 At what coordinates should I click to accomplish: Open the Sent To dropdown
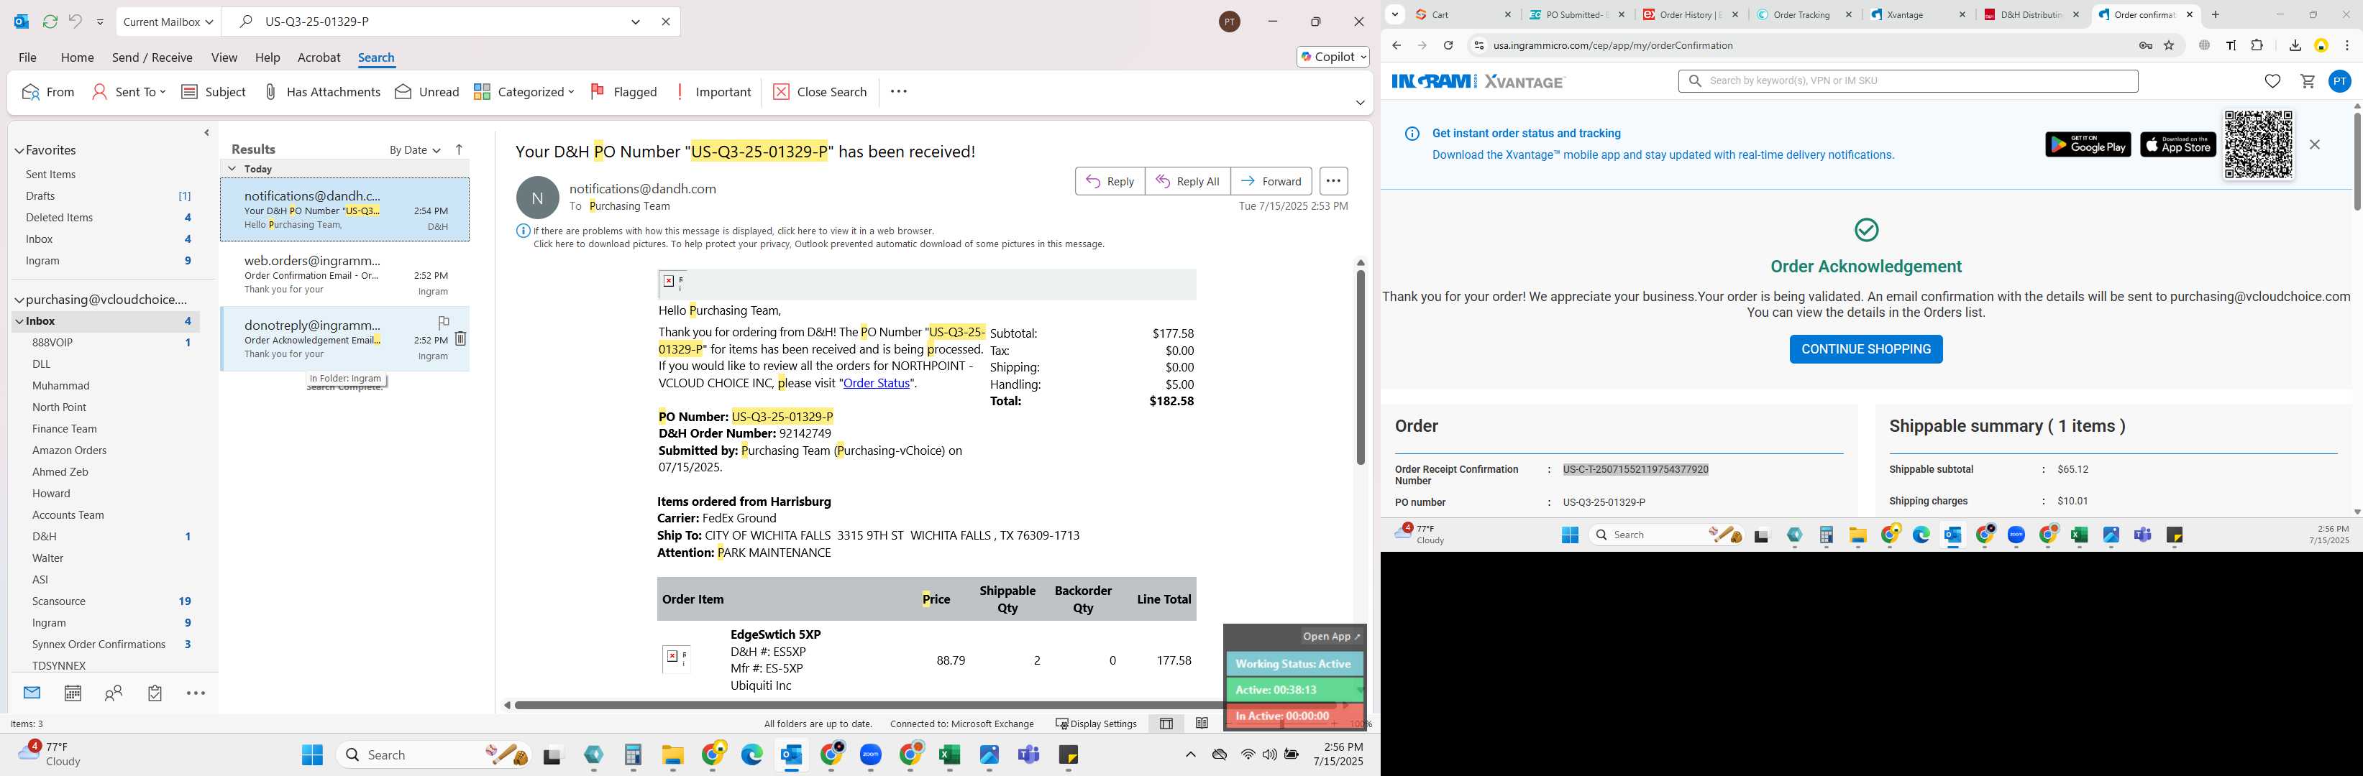(129, 92)
